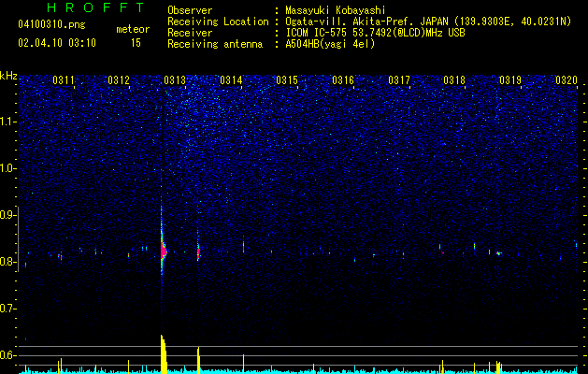Click the Receiving antenna field label
Image resolution: width=588 pixels, height=374 pixels.
click(215, 44)
